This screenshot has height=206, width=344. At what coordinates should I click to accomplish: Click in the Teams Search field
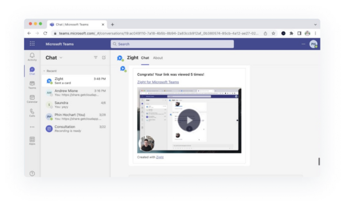click(172, 44)
